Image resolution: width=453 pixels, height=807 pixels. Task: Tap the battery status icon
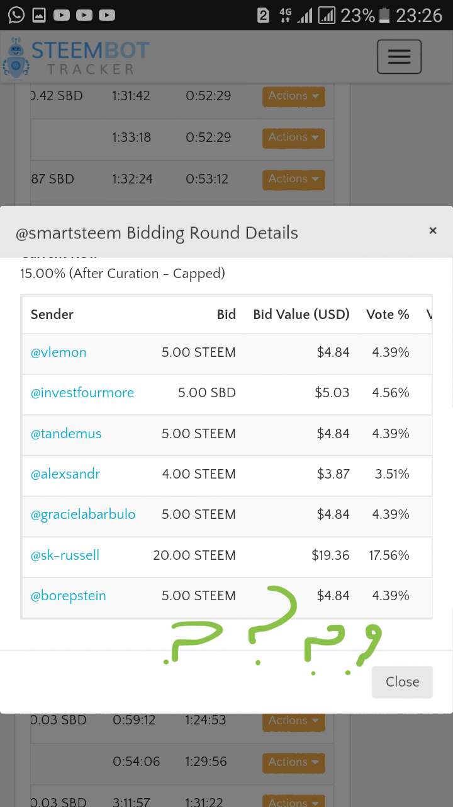384,15
